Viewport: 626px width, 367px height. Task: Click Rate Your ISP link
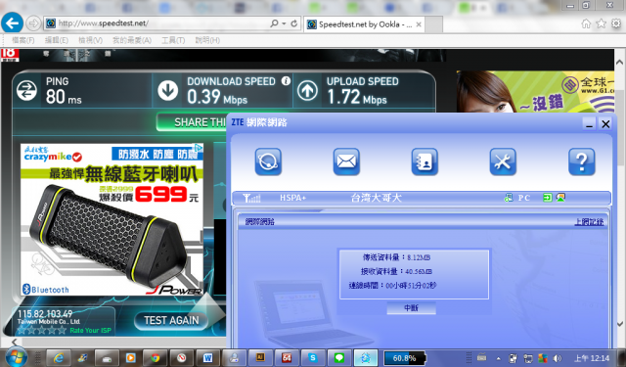pos(91,330)
